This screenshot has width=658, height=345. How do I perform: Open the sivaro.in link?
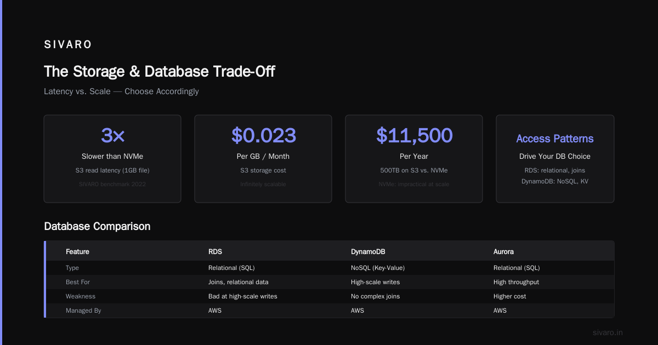click(608, 332)
